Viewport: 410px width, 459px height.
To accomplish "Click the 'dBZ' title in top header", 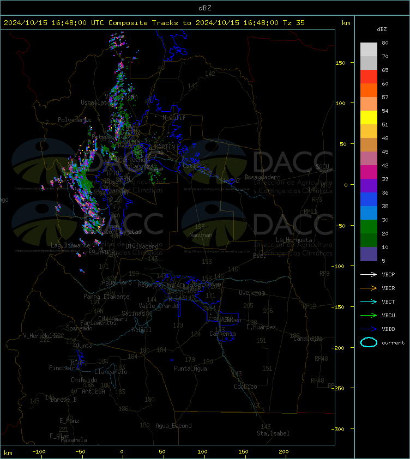I will pos(204,8).
